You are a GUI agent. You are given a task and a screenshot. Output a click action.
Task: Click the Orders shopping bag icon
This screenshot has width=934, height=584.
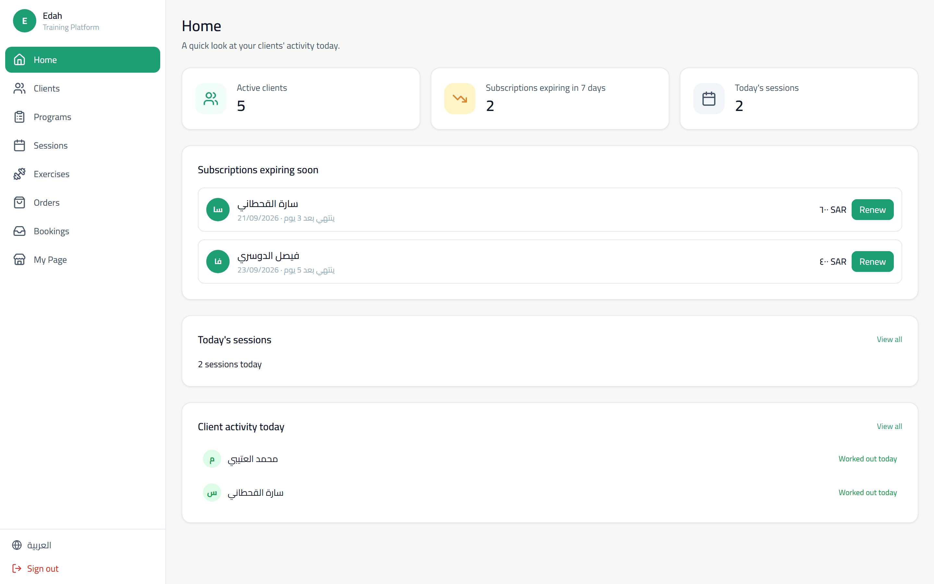point(19,202)
